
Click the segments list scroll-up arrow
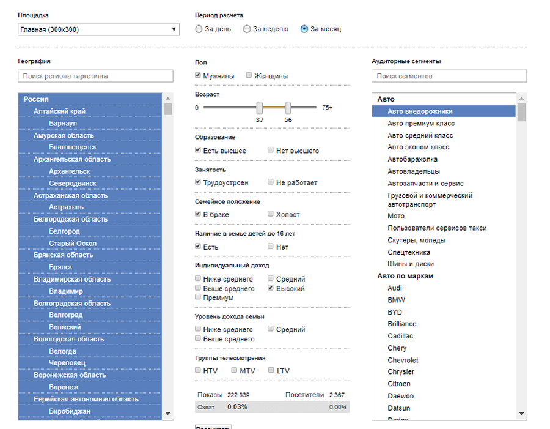click(x=521, y=99)
